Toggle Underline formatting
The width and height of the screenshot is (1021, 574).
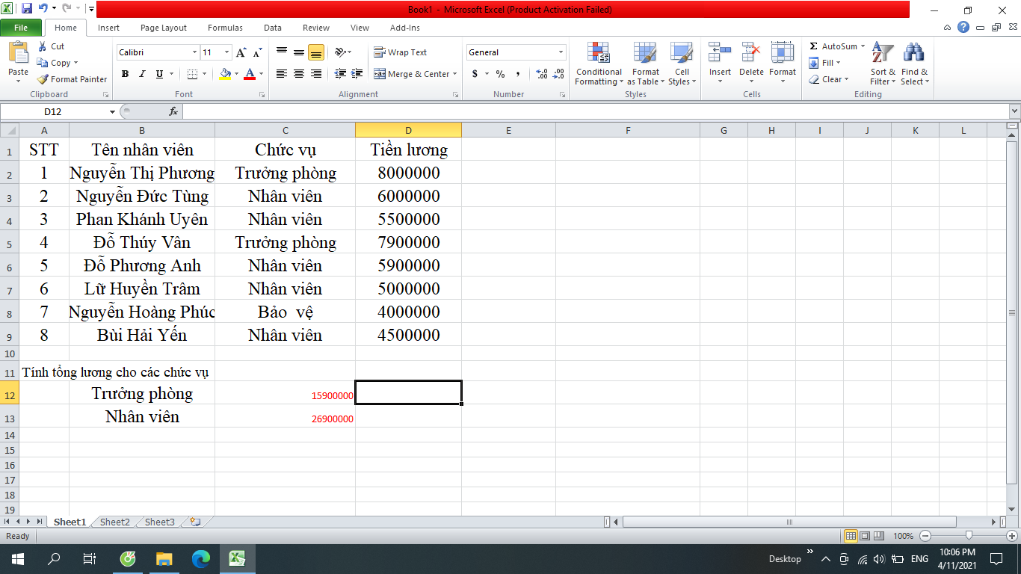pyautogui.click(x=159, y=74)
